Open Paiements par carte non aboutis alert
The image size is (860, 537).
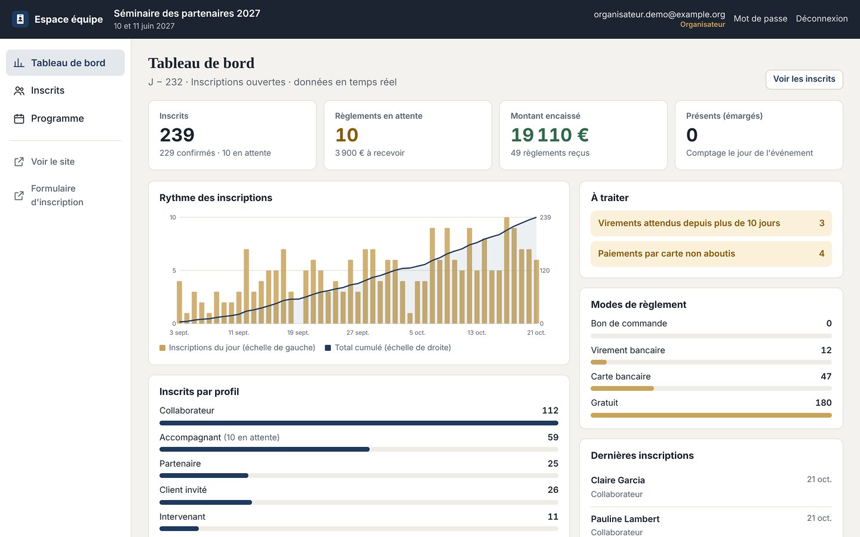tap(711, 254)
